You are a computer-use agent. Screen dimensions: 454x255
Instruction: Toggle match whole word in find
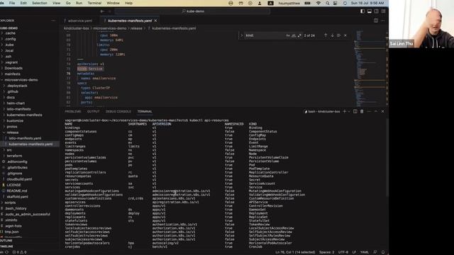click(294, 35)
